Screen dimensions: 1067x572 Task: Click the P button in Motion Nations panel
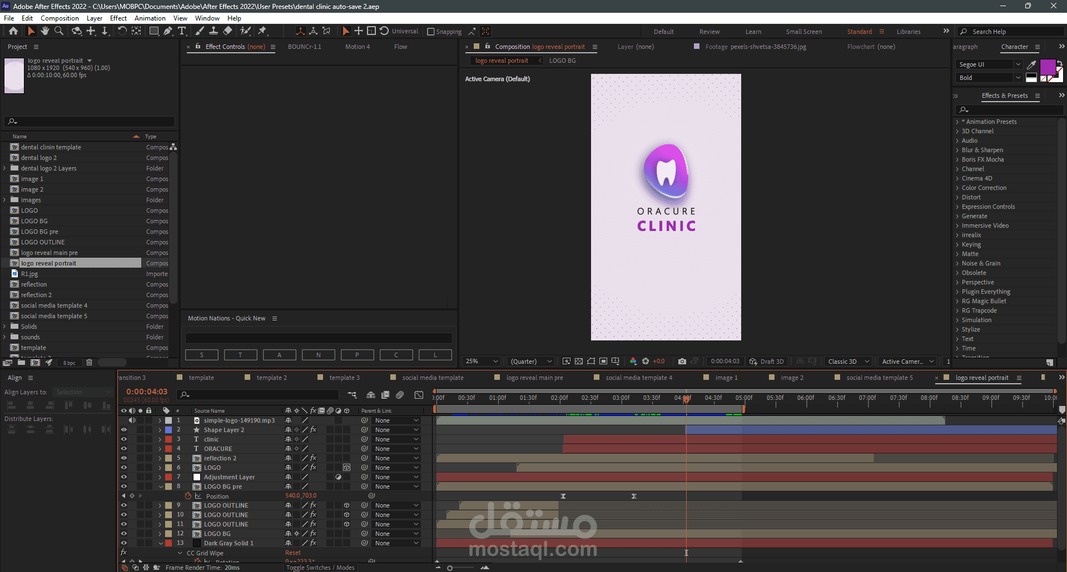click(358, 355)
